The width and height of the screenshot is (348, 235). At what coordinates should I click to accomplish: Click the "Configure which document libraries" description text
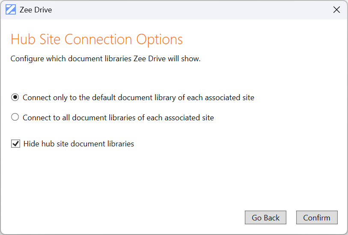(x=105, y=59)
